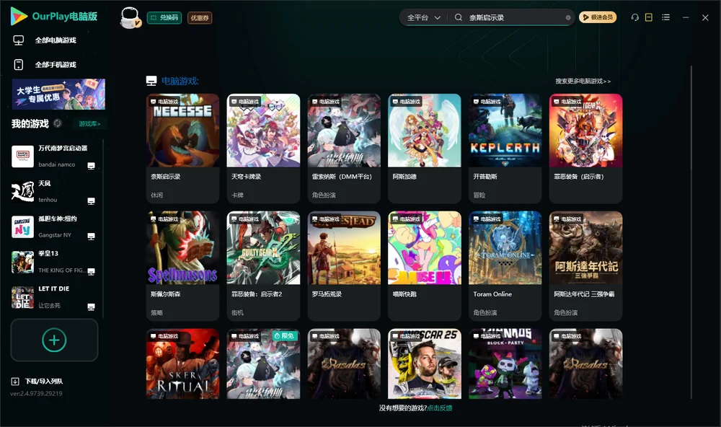Click the 电脑游戏 section monitor icon
Viewport: 721px width, 427px height.
[x=151, y=81]
